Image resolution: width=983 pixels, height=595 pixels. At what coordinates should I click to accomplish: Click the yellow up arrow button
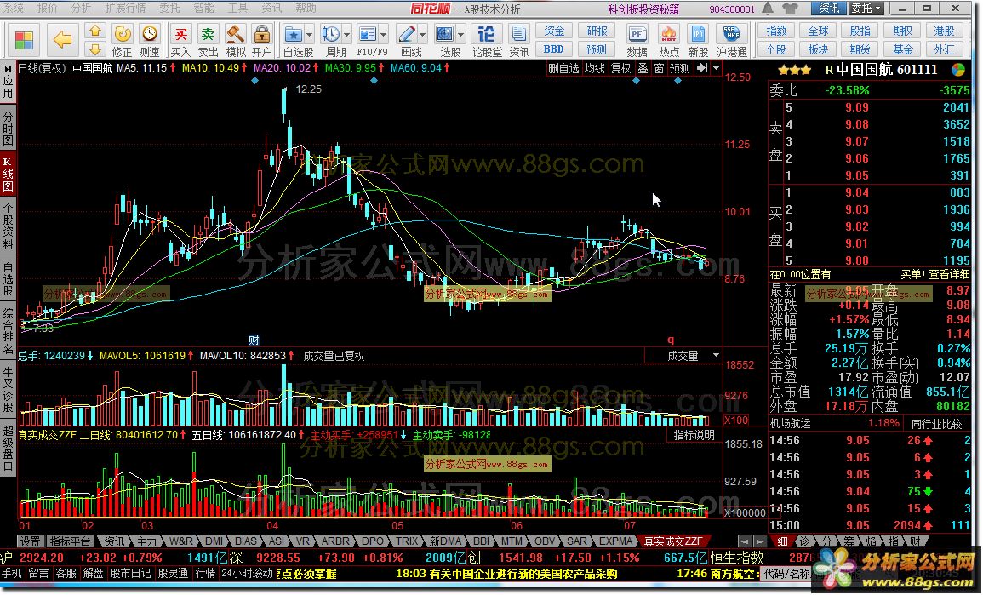click(94, 31)
